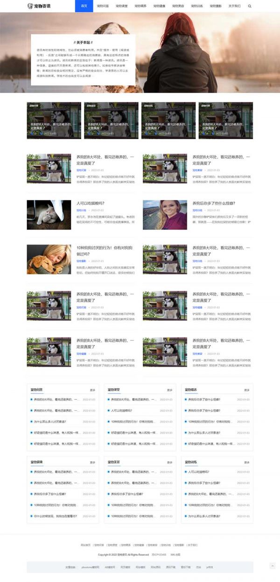
Task: Open pbootcms模板网 friendly link in footer
Action: click(x=91, y=567)
